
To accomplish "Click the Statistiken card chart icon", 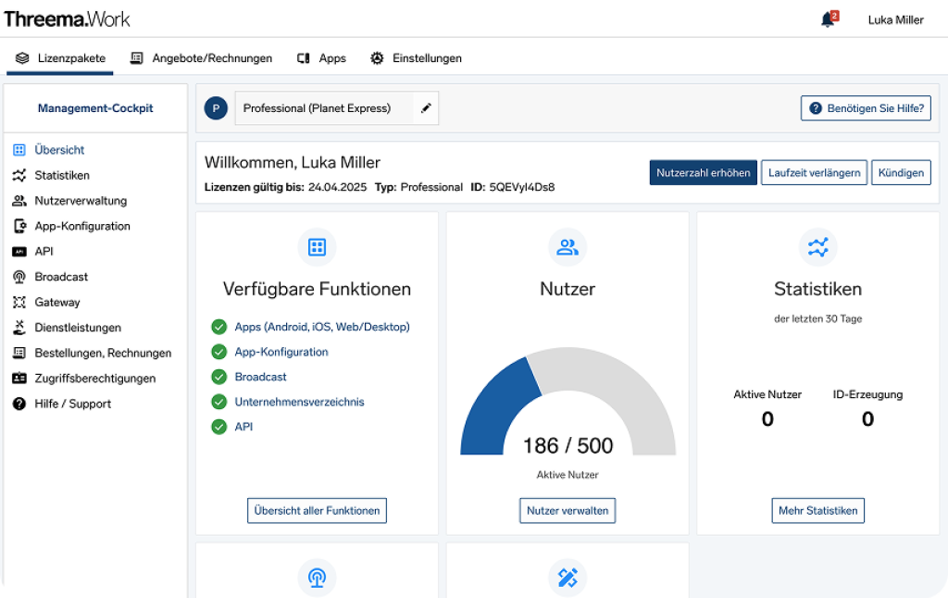I will (818, 247).
